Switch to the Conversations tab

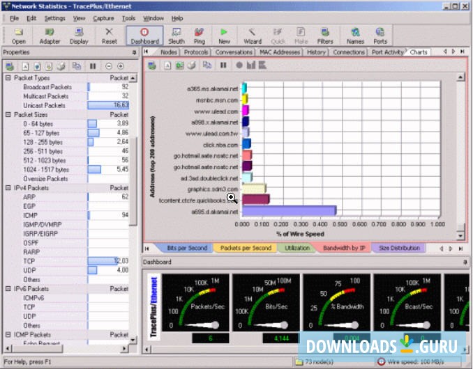tap(234, 52)
